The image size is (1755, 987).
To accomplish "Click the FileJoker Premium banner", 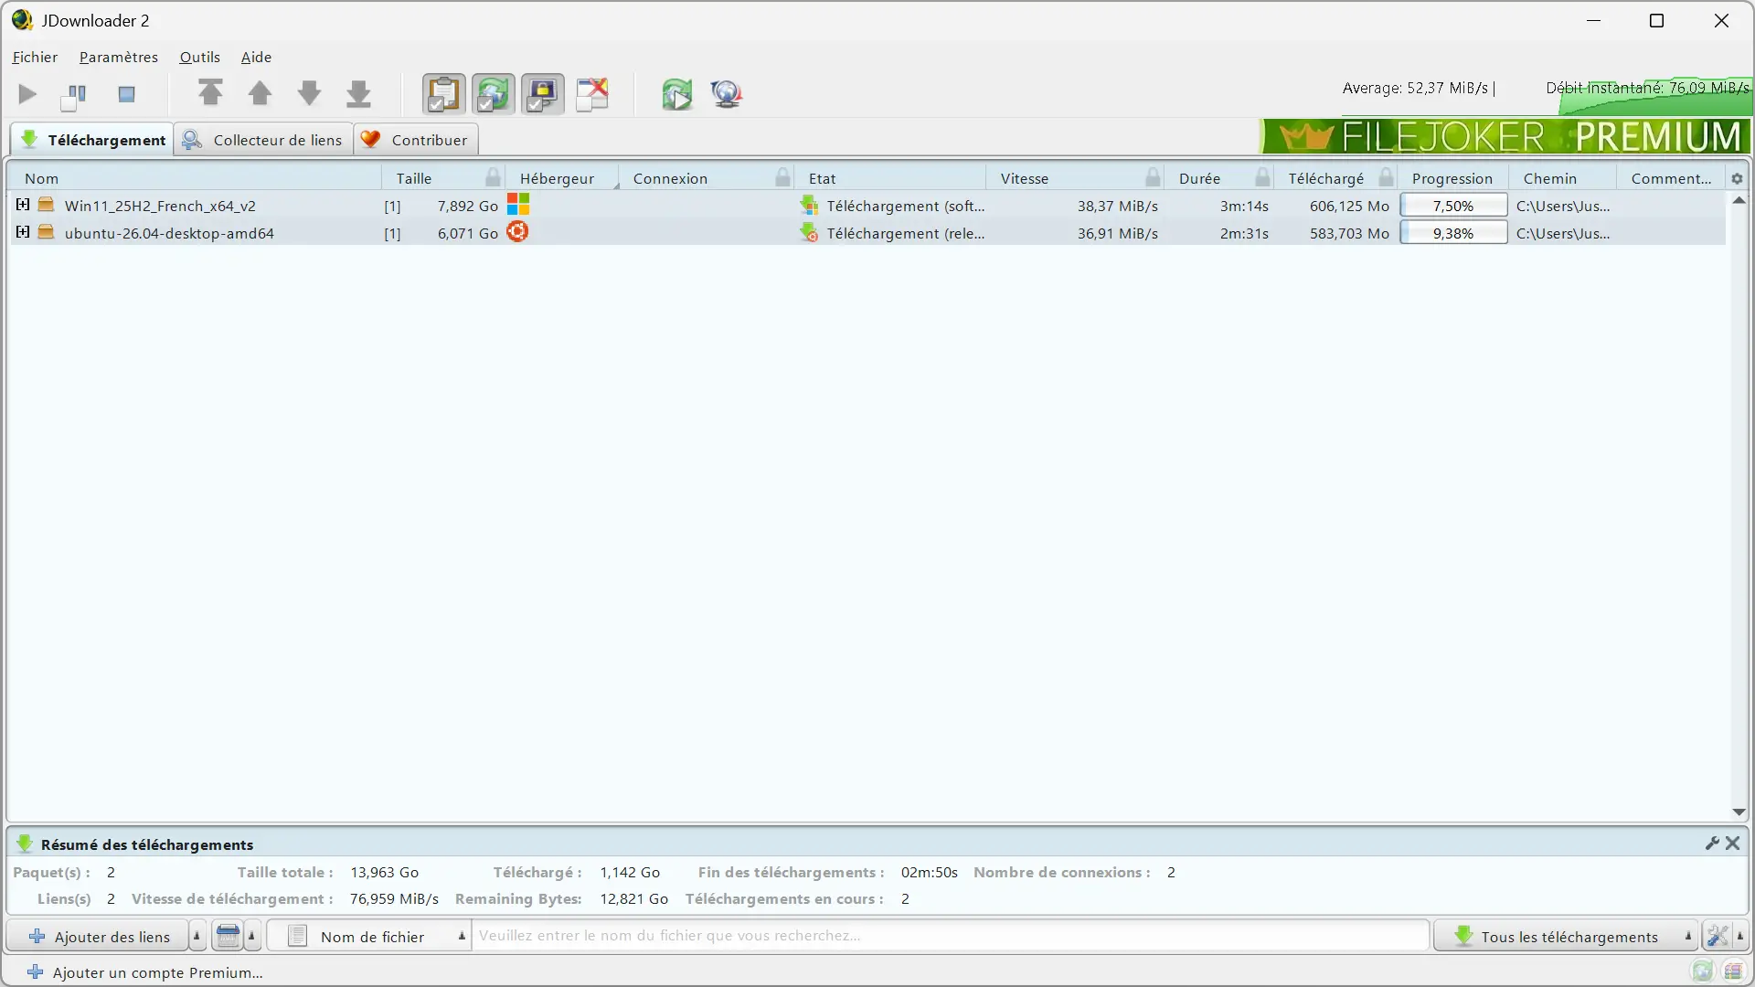I will tap(1505, 136).
